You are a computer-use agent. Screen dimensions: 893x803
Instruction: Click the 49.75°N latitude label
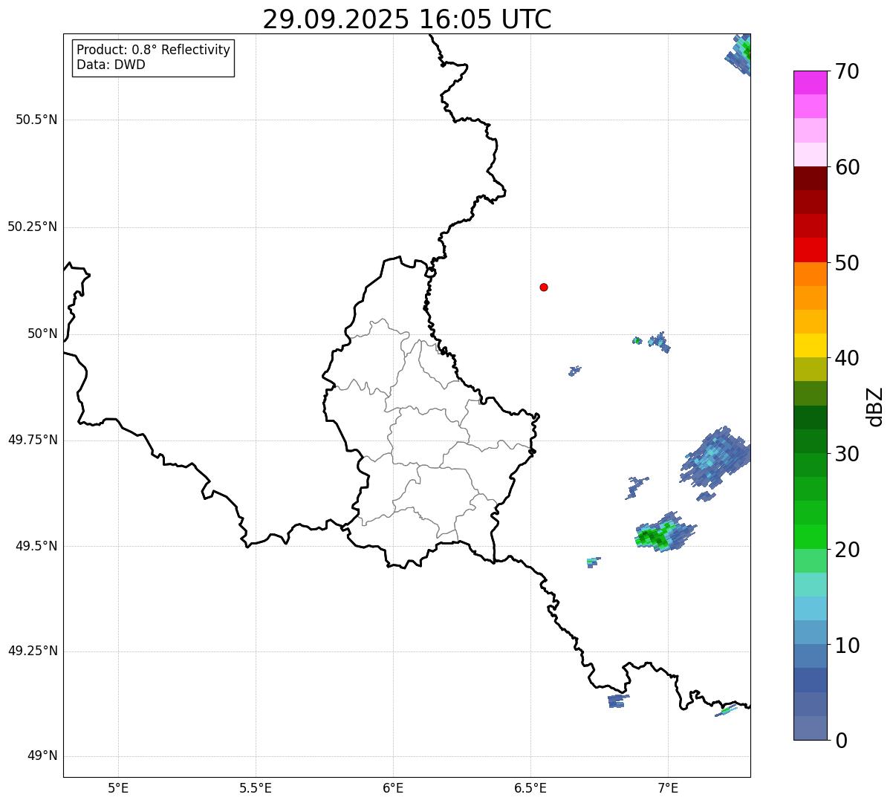pos(33,440)
